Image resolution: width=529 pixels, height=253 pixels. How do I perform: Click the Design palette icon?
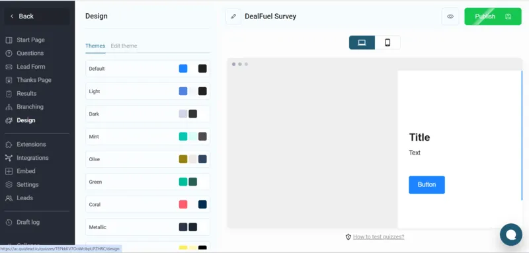click(9, 121)
